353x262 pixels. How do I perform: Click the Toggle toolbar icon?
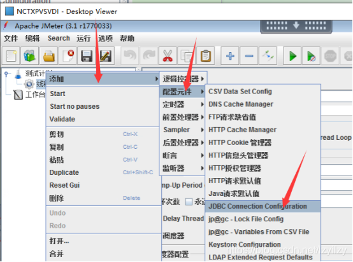268,56
